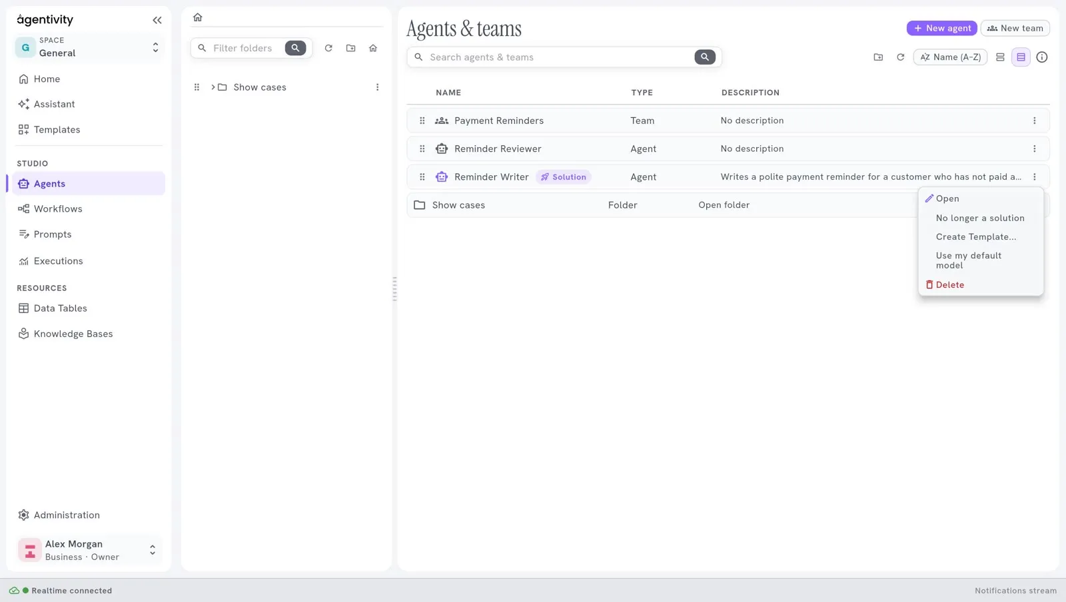Screen dimensions: 1066x602
Task: Add a folder using the agents toolbar icon
Action: (879, 57)
